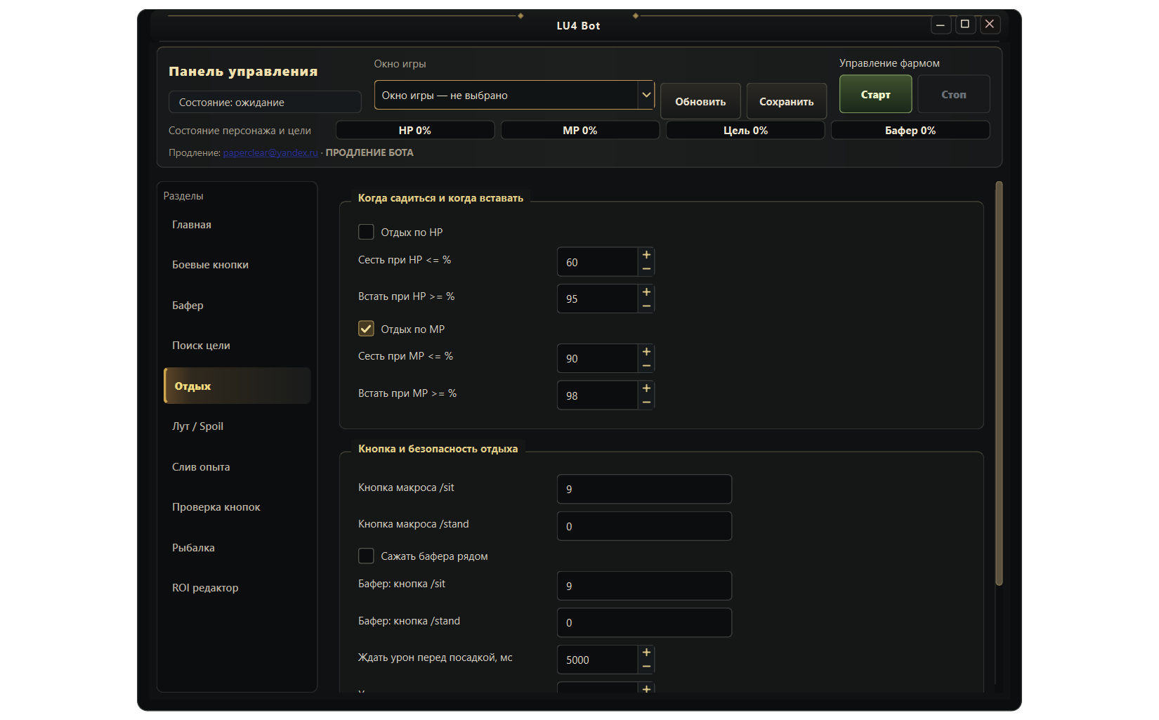Click the "Кнопка макроса /stand" field
The width and height of the screenshot is (1159, 720).
pyautogui.click(x=644, y=526)
